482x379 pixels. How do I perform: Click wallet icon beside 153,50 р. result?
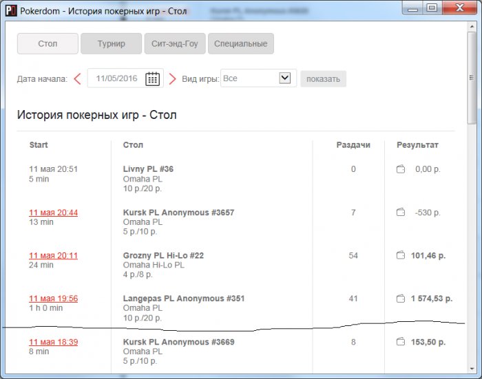(x=401, y=342)
